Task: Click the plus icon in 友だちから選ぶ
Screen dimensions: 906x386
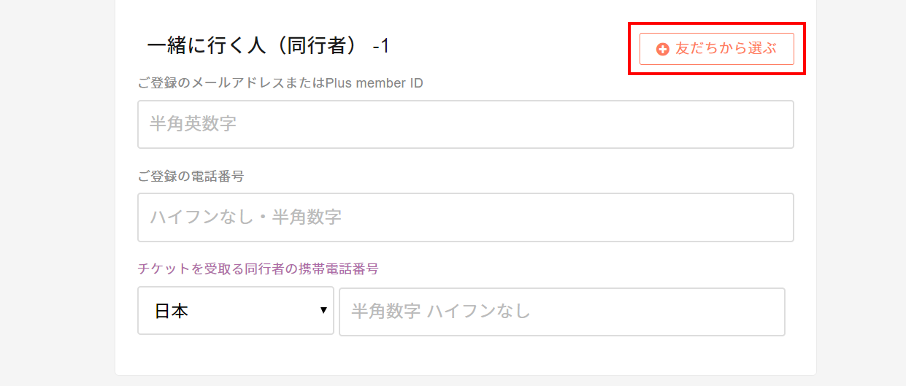Action: [x=663, y=49]
